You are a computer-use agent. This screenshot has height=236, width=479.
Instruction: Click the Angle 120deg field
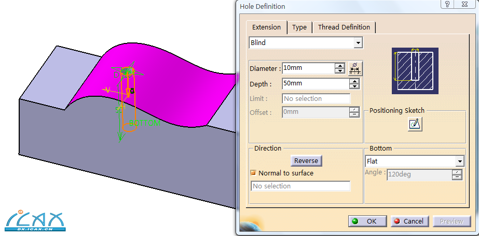point(419,175)
